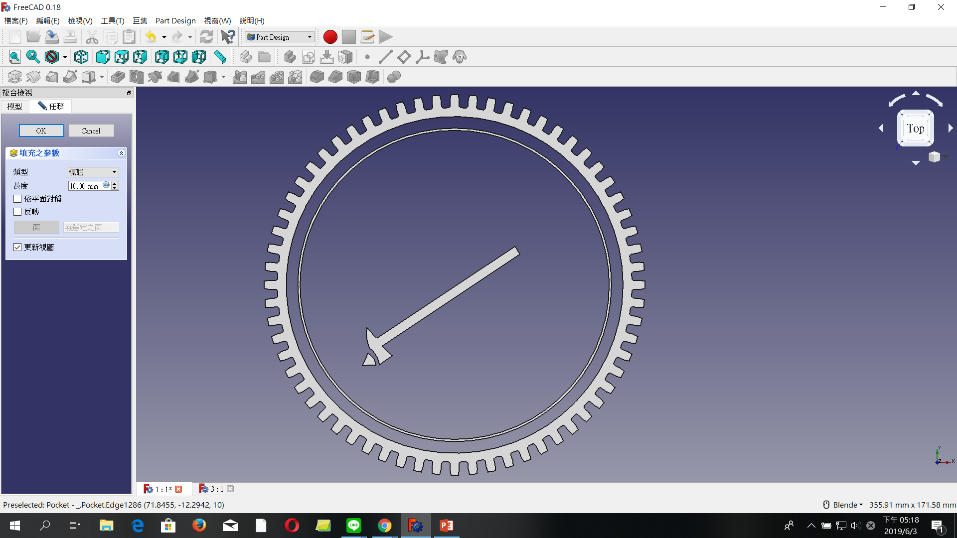Viewport: 957px width, 538px height.
Task: Create a datum line
Action: point(386,57)
